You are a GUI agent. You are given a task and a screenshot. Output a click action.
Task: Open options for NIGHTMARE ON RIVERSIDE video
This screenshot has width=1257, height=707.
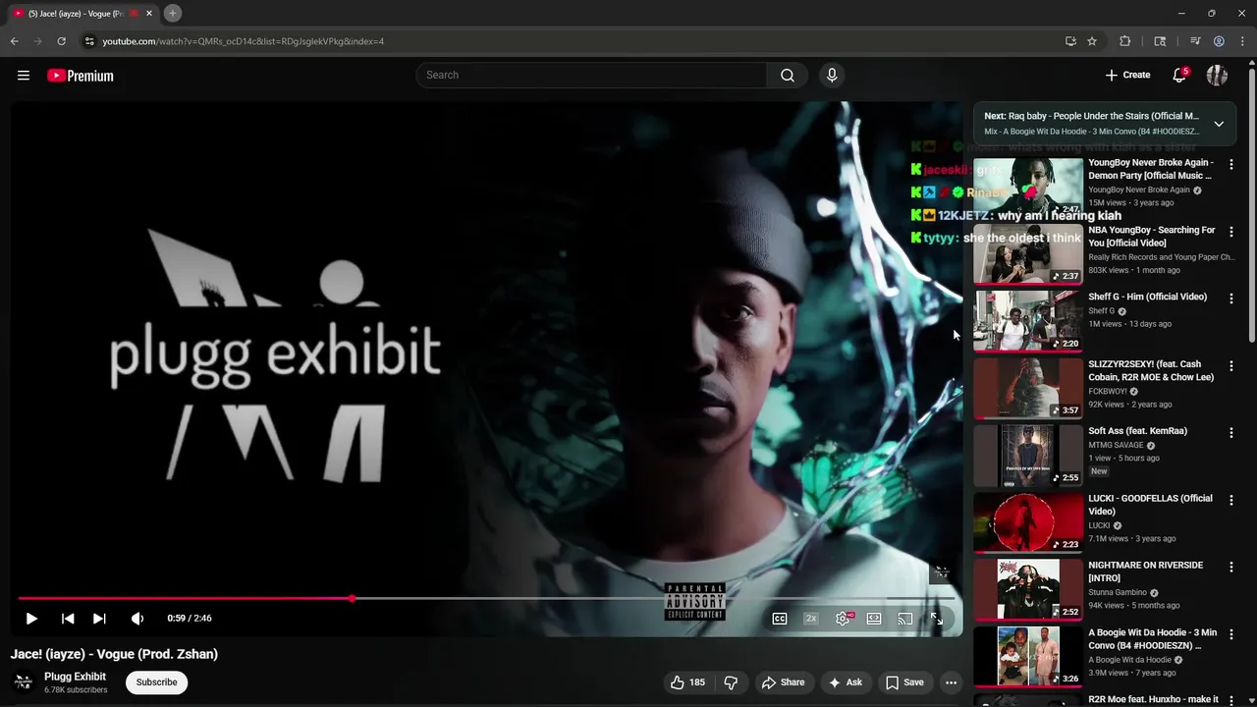coord(1231,568)
